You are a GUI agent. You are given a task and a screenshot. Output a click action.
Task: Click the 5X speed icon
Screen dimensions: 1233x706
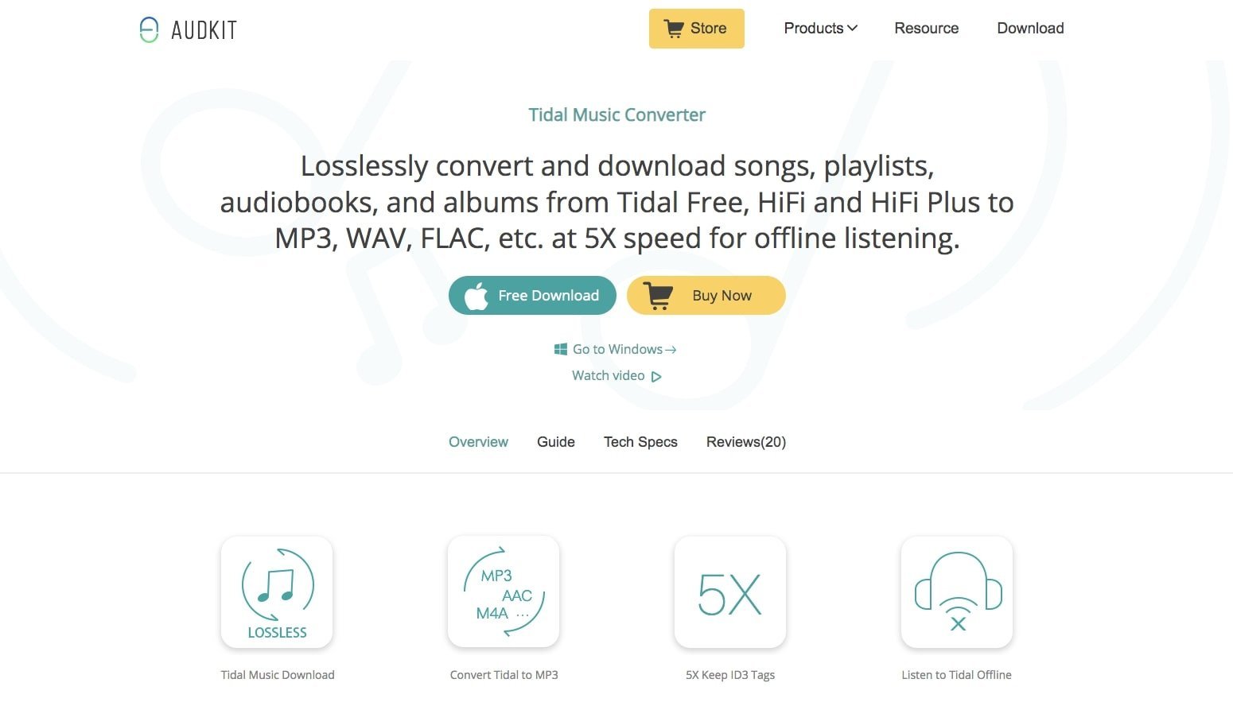click(x=730, y=592)
